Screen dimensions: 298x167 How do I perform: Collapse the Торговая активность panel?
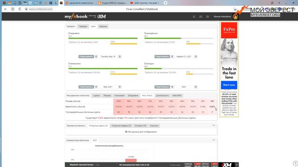click(x=214, y=125)
